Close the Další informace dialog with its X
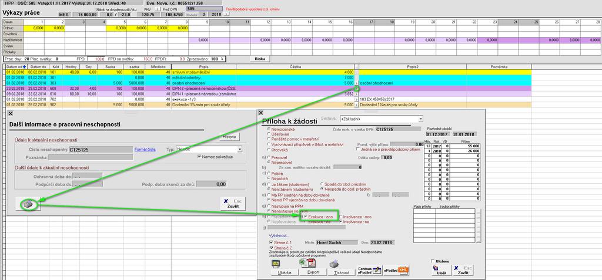The image size is (602, 280). (11, 113)
